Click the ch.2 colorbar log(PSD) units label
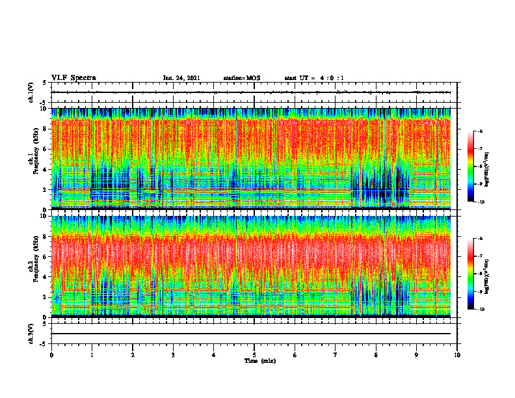 (486, 276)
